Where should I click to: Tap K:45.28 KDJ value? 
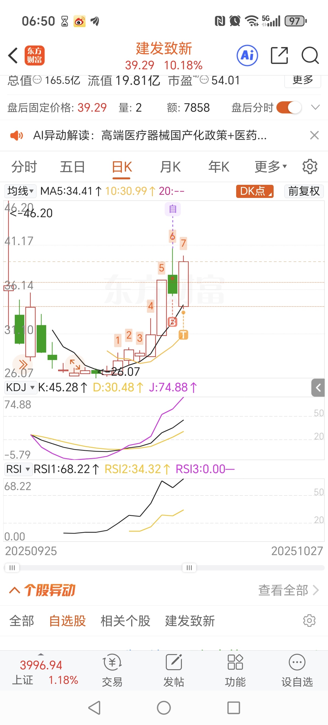tap(62, 387)
